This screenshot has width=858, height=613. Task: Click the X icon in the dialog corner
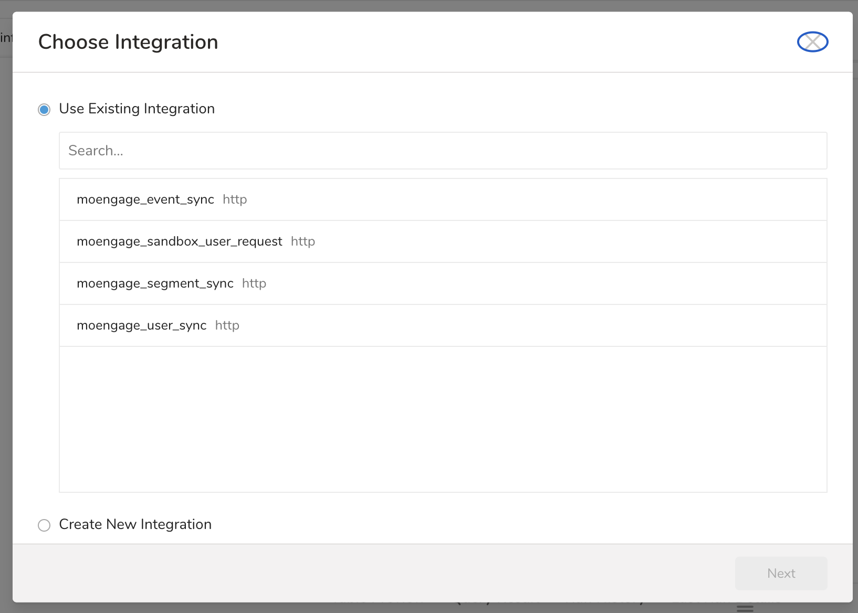[812, 42]
